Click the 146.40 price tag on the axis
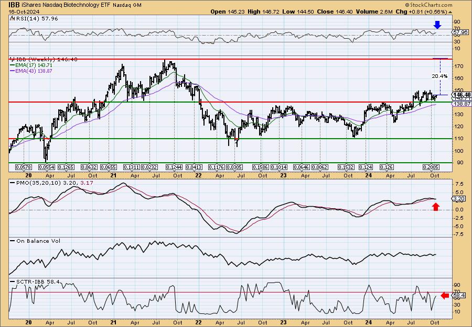472x327 pixels. 462,95
